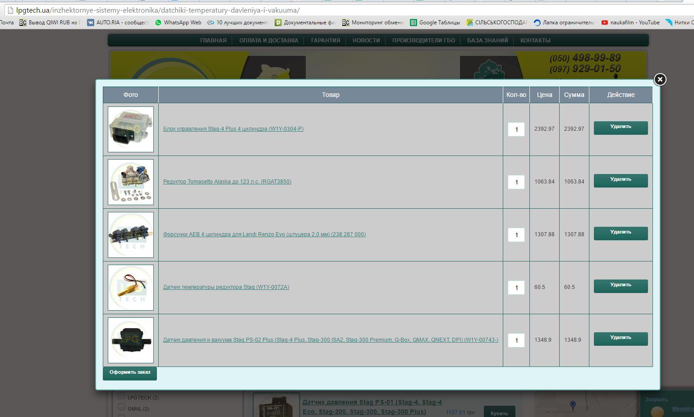Image resolution: width=694 pixels, height=417 pixels.
Task: Open the ПРОИЗВОДИТЕЛИ ГБО menu item
Action: point(423,41)
